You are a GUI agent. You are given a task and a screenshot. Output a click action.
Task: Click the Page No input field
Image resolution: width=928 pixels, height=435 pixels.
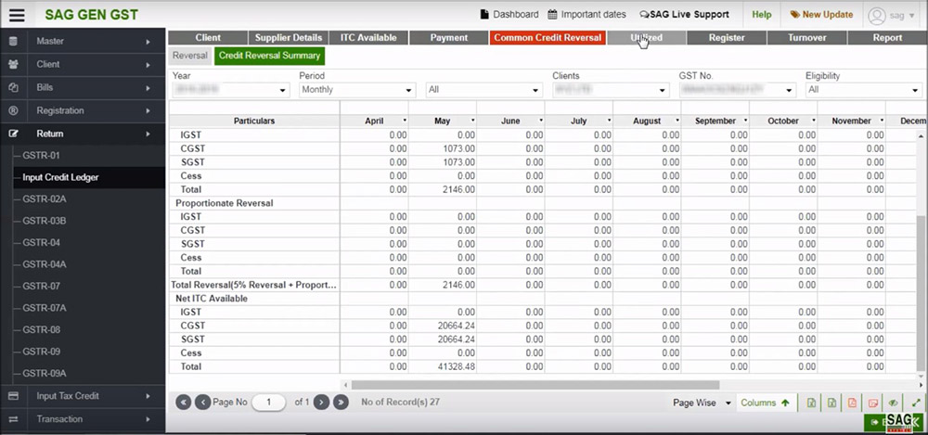tap(269, 403)
